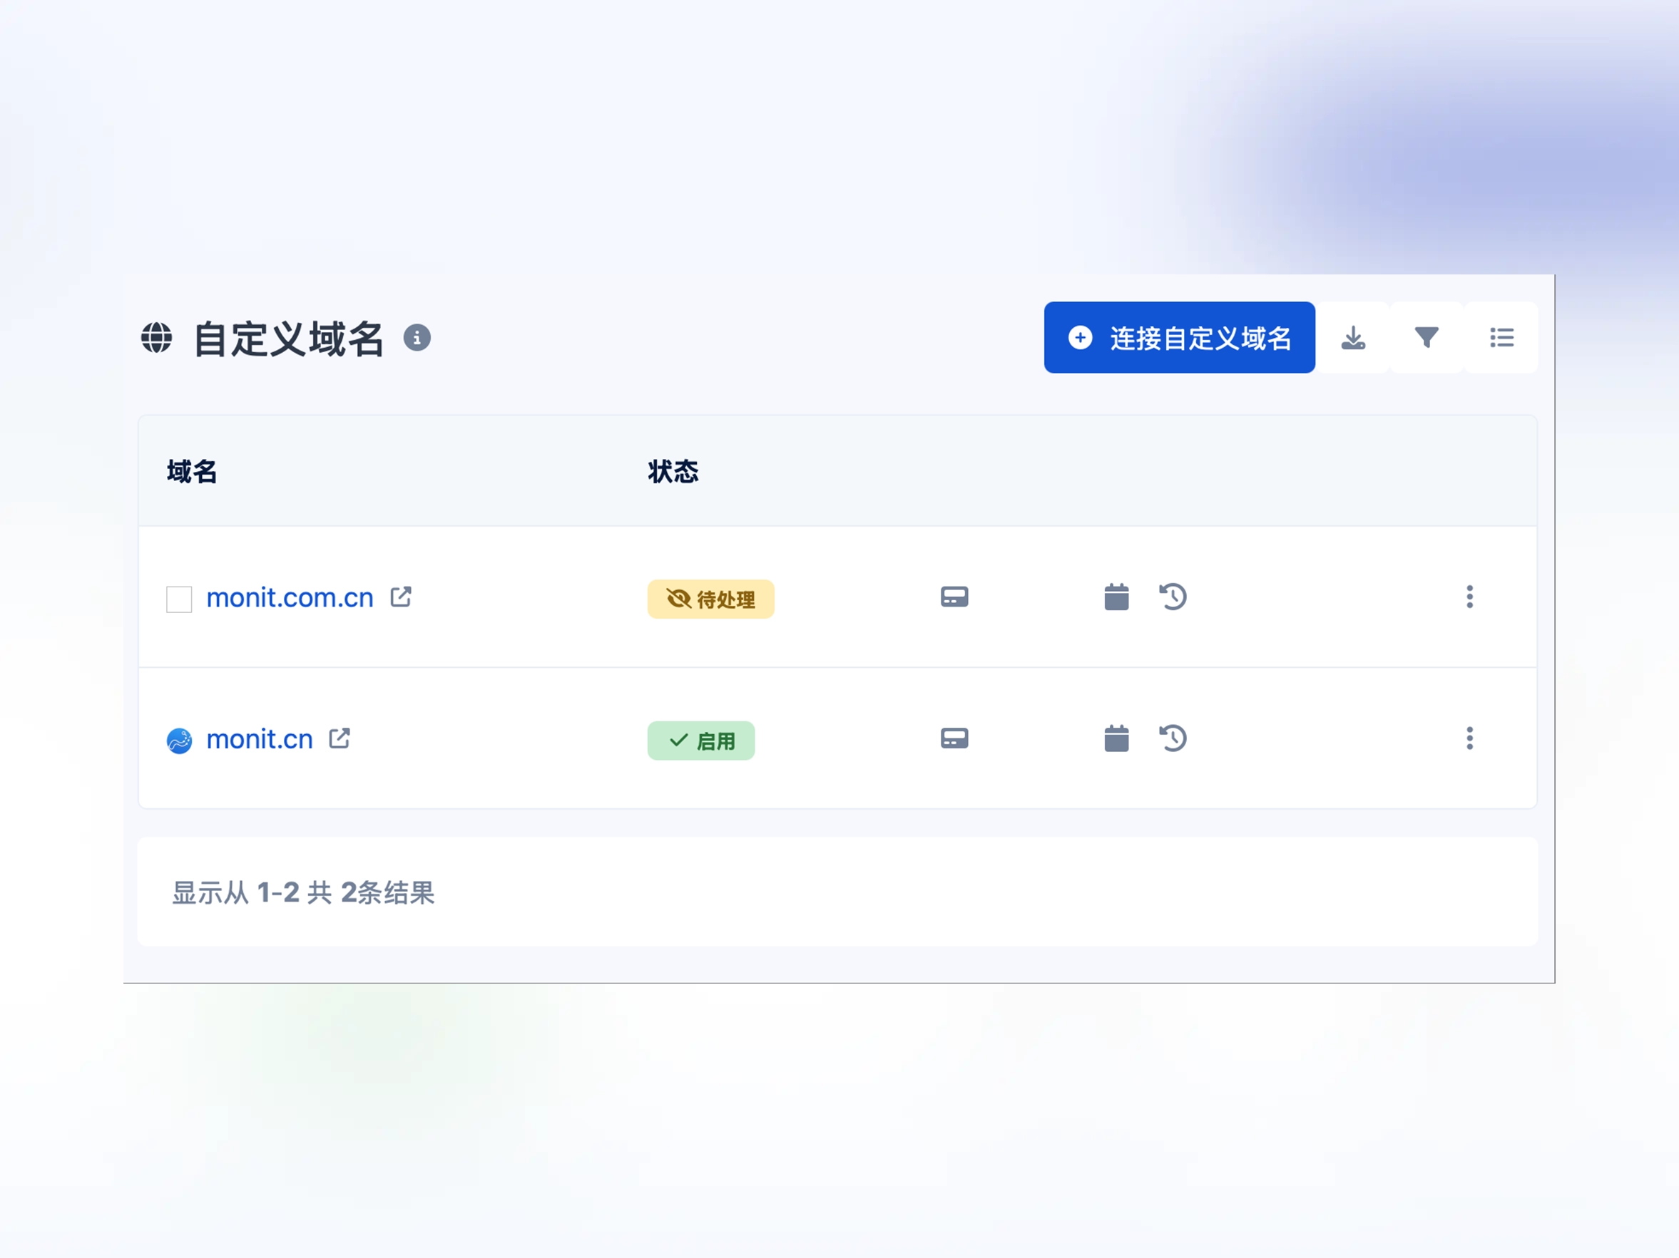Image resolution: width=1679 pixels, height=1258 pixels.
Task: Open the history dropdown in monit.cn row
Action: [x=1173, y=738]
